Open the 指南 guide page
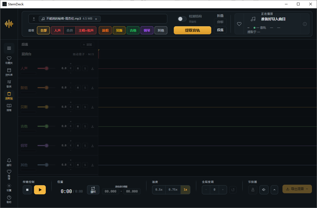This screenshot has height=208, width=317. point(9,107)
